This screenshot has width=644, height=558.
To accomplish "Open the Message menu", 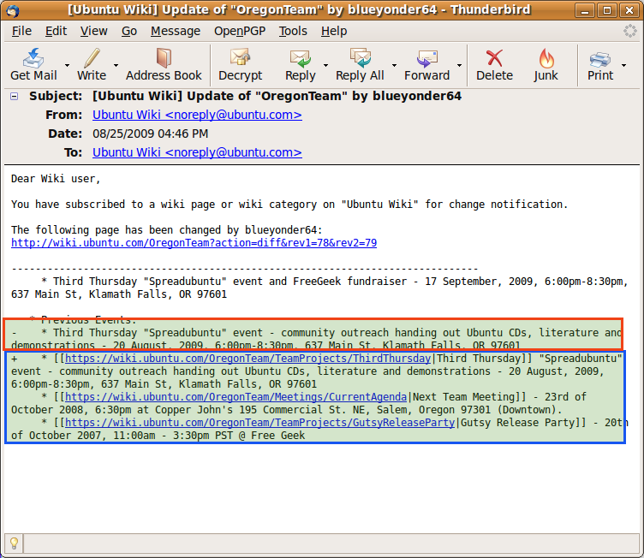I will (175, 31).
